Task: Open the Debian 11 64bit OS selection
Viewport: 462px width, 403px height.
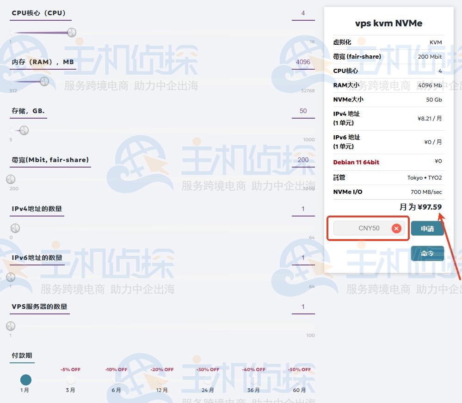Action: [x=356, y=162]
